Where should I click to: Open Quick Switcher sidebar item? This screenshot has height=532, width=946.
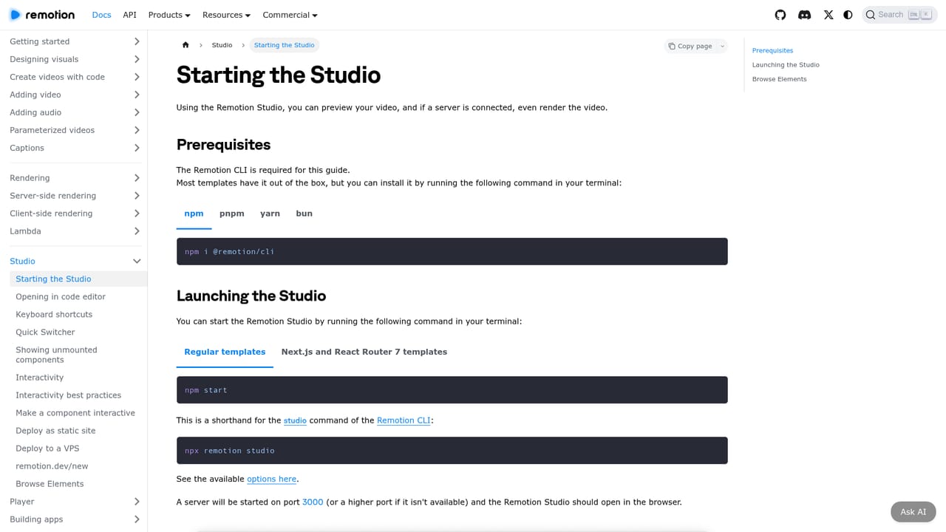pyautogui.click(x=78, y=332)
